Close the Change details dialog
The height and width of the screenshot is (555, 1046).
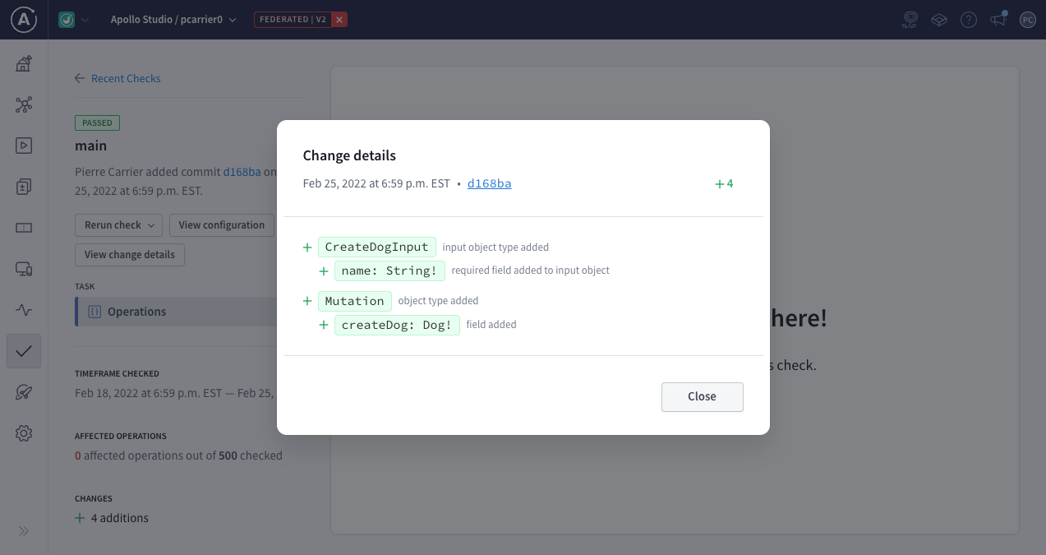click(x=702, y=396)
